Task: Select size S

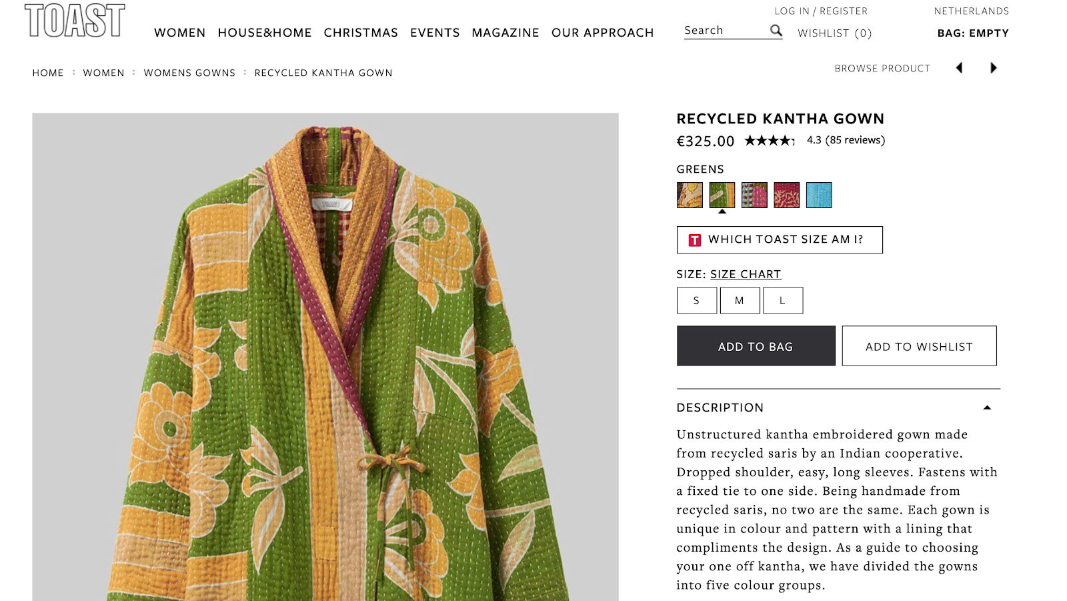Action: coord(696,301)
